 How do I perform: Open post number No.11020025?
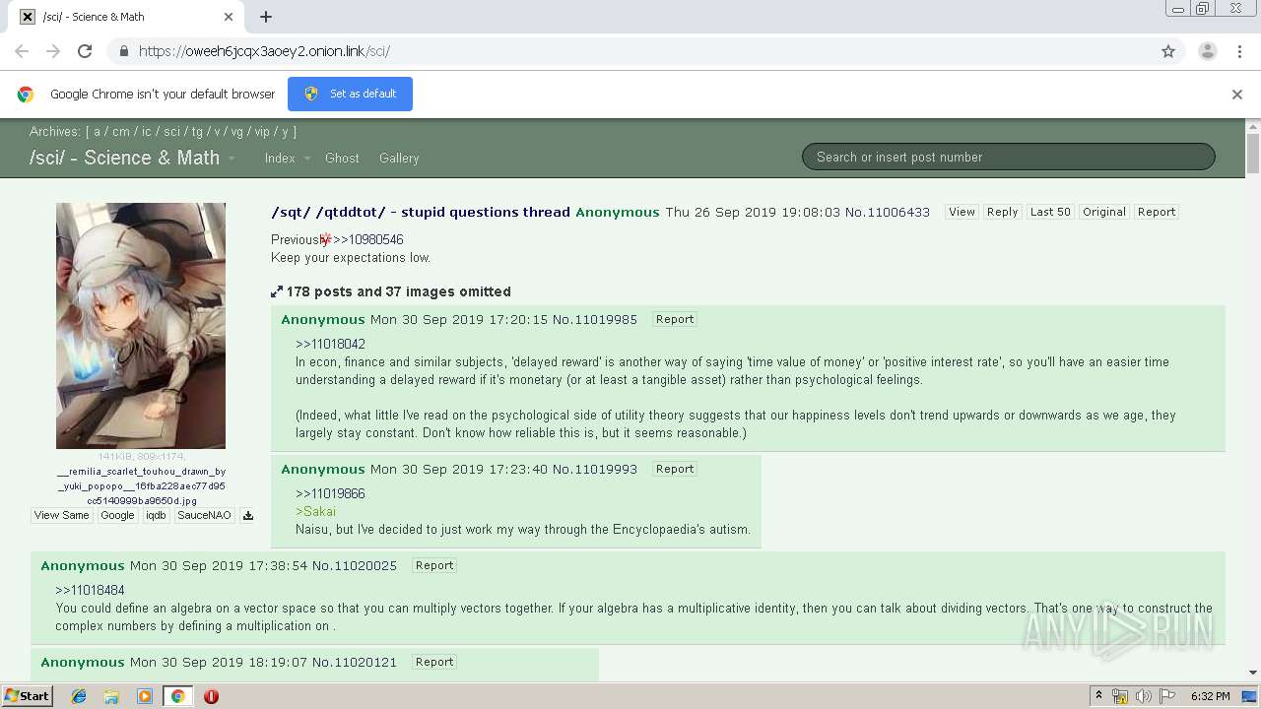click(x=355, y=565)
